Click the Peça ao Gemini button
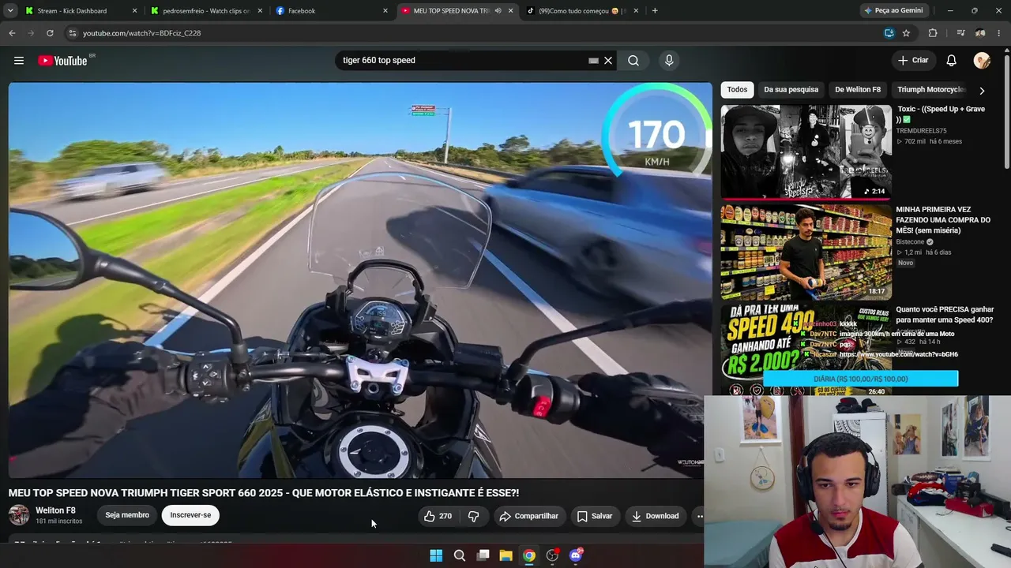Screen dimensions: 1011x568 point(893,11)
